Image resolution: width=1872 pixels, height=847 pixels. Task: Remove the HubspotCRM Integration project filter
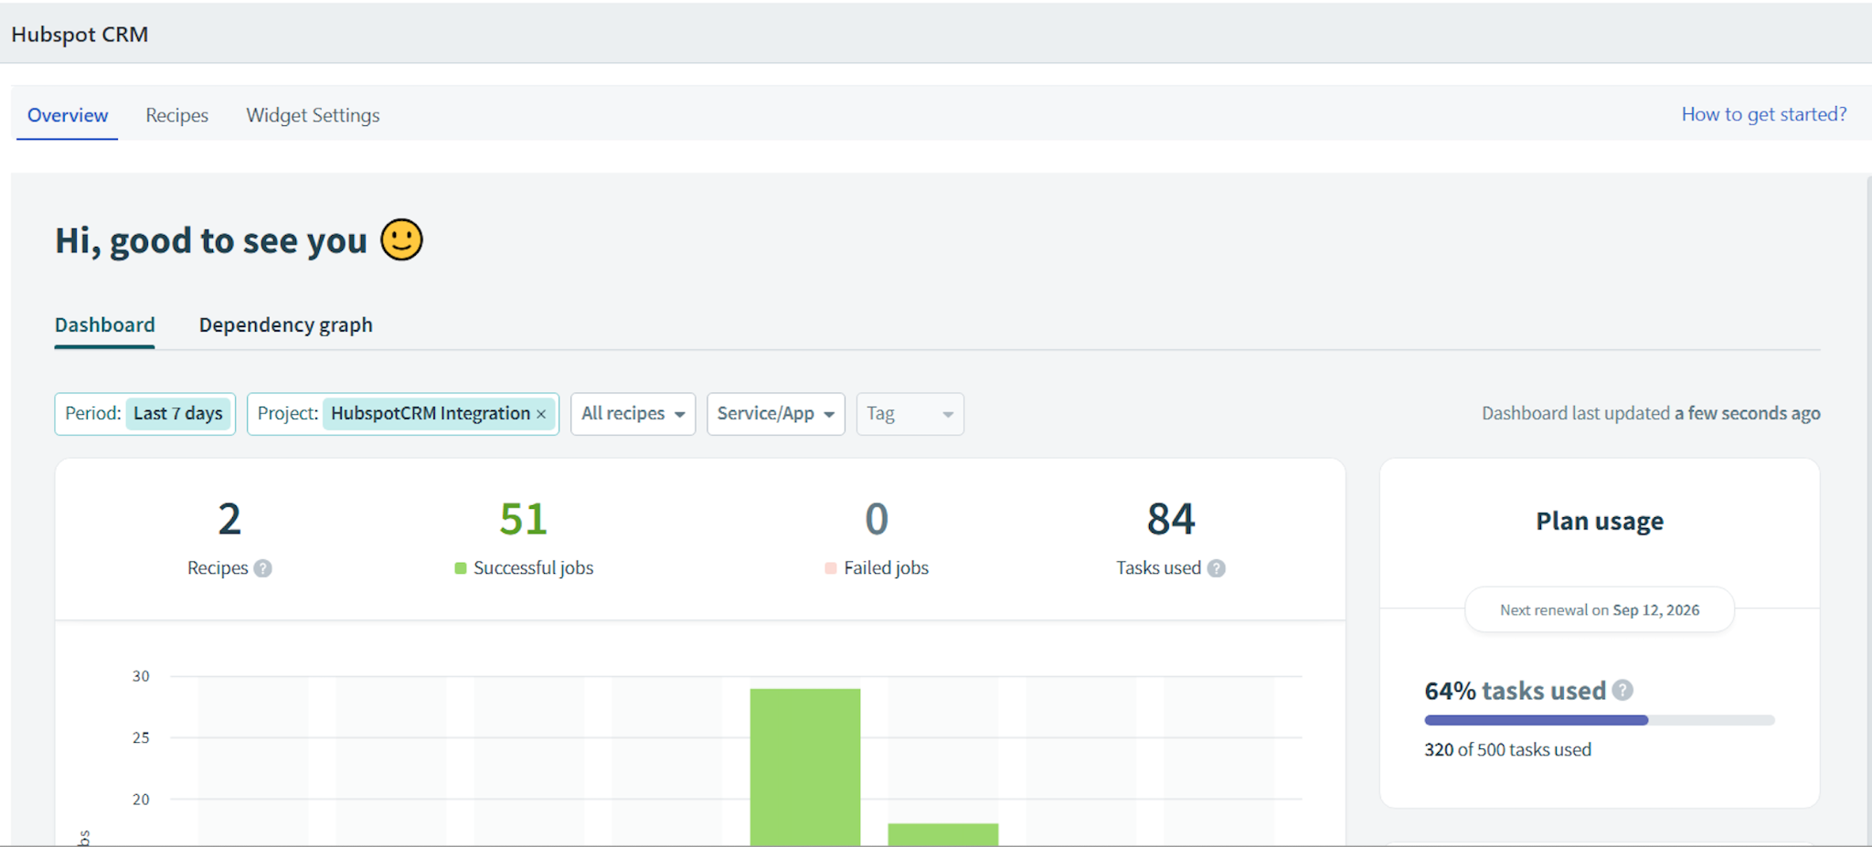click(x=541, y=415)
